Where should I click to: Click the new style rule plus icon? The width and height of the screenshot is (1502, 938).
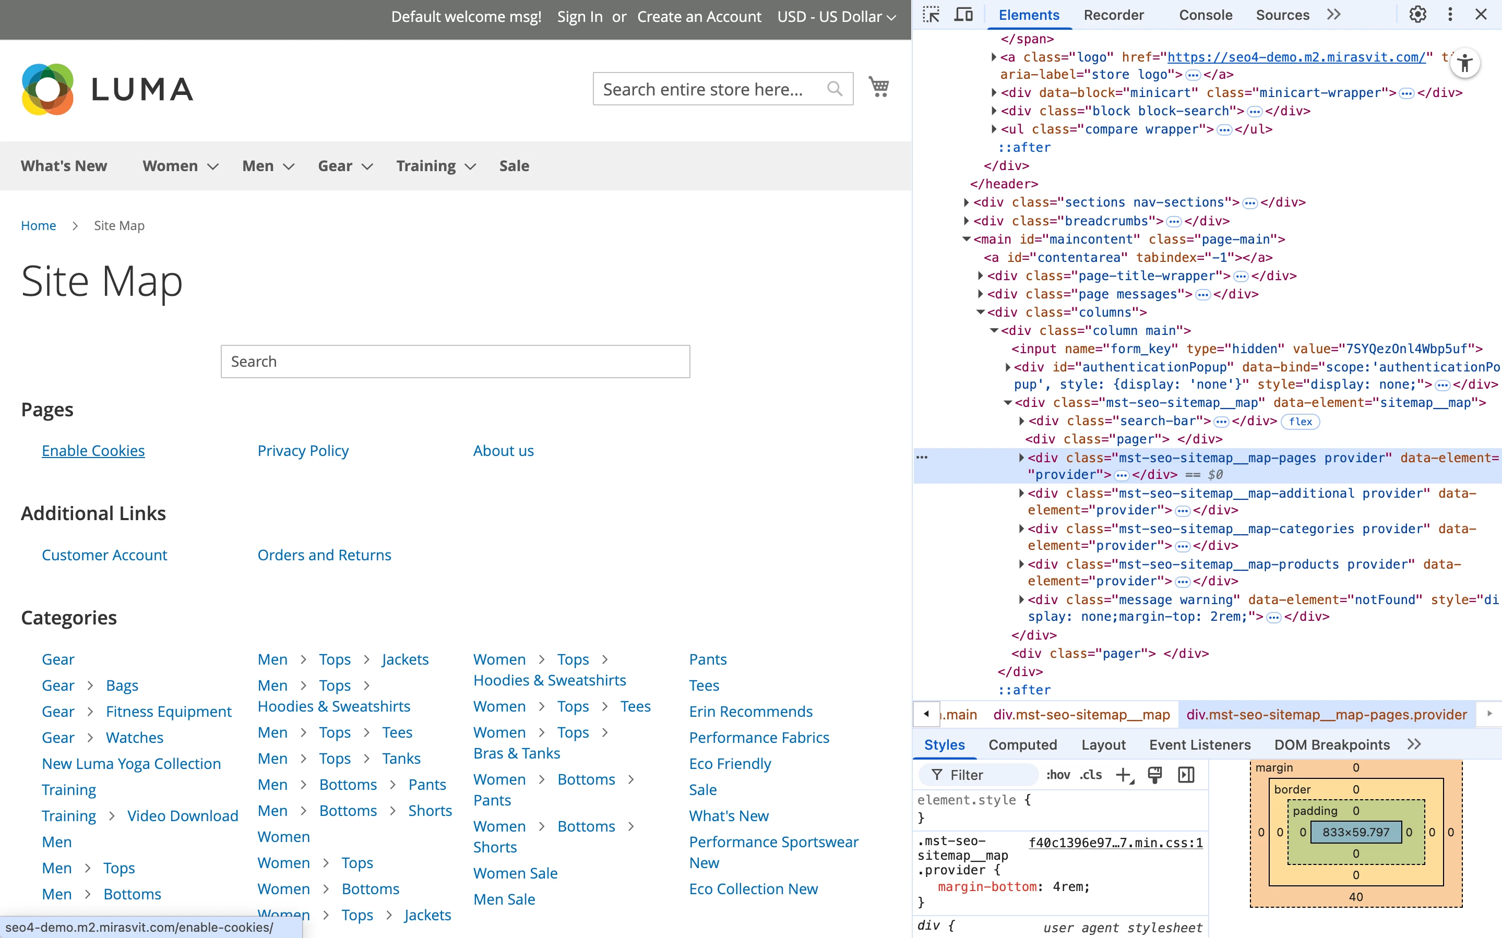(x=1125, y=775)
